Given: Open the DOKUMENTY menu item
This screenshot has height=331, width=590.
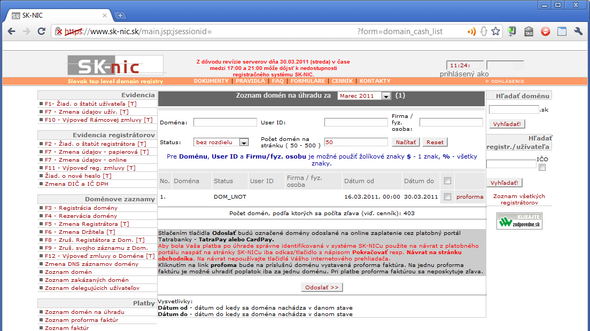Looking at the screenshot, I should tap(211, 81).
